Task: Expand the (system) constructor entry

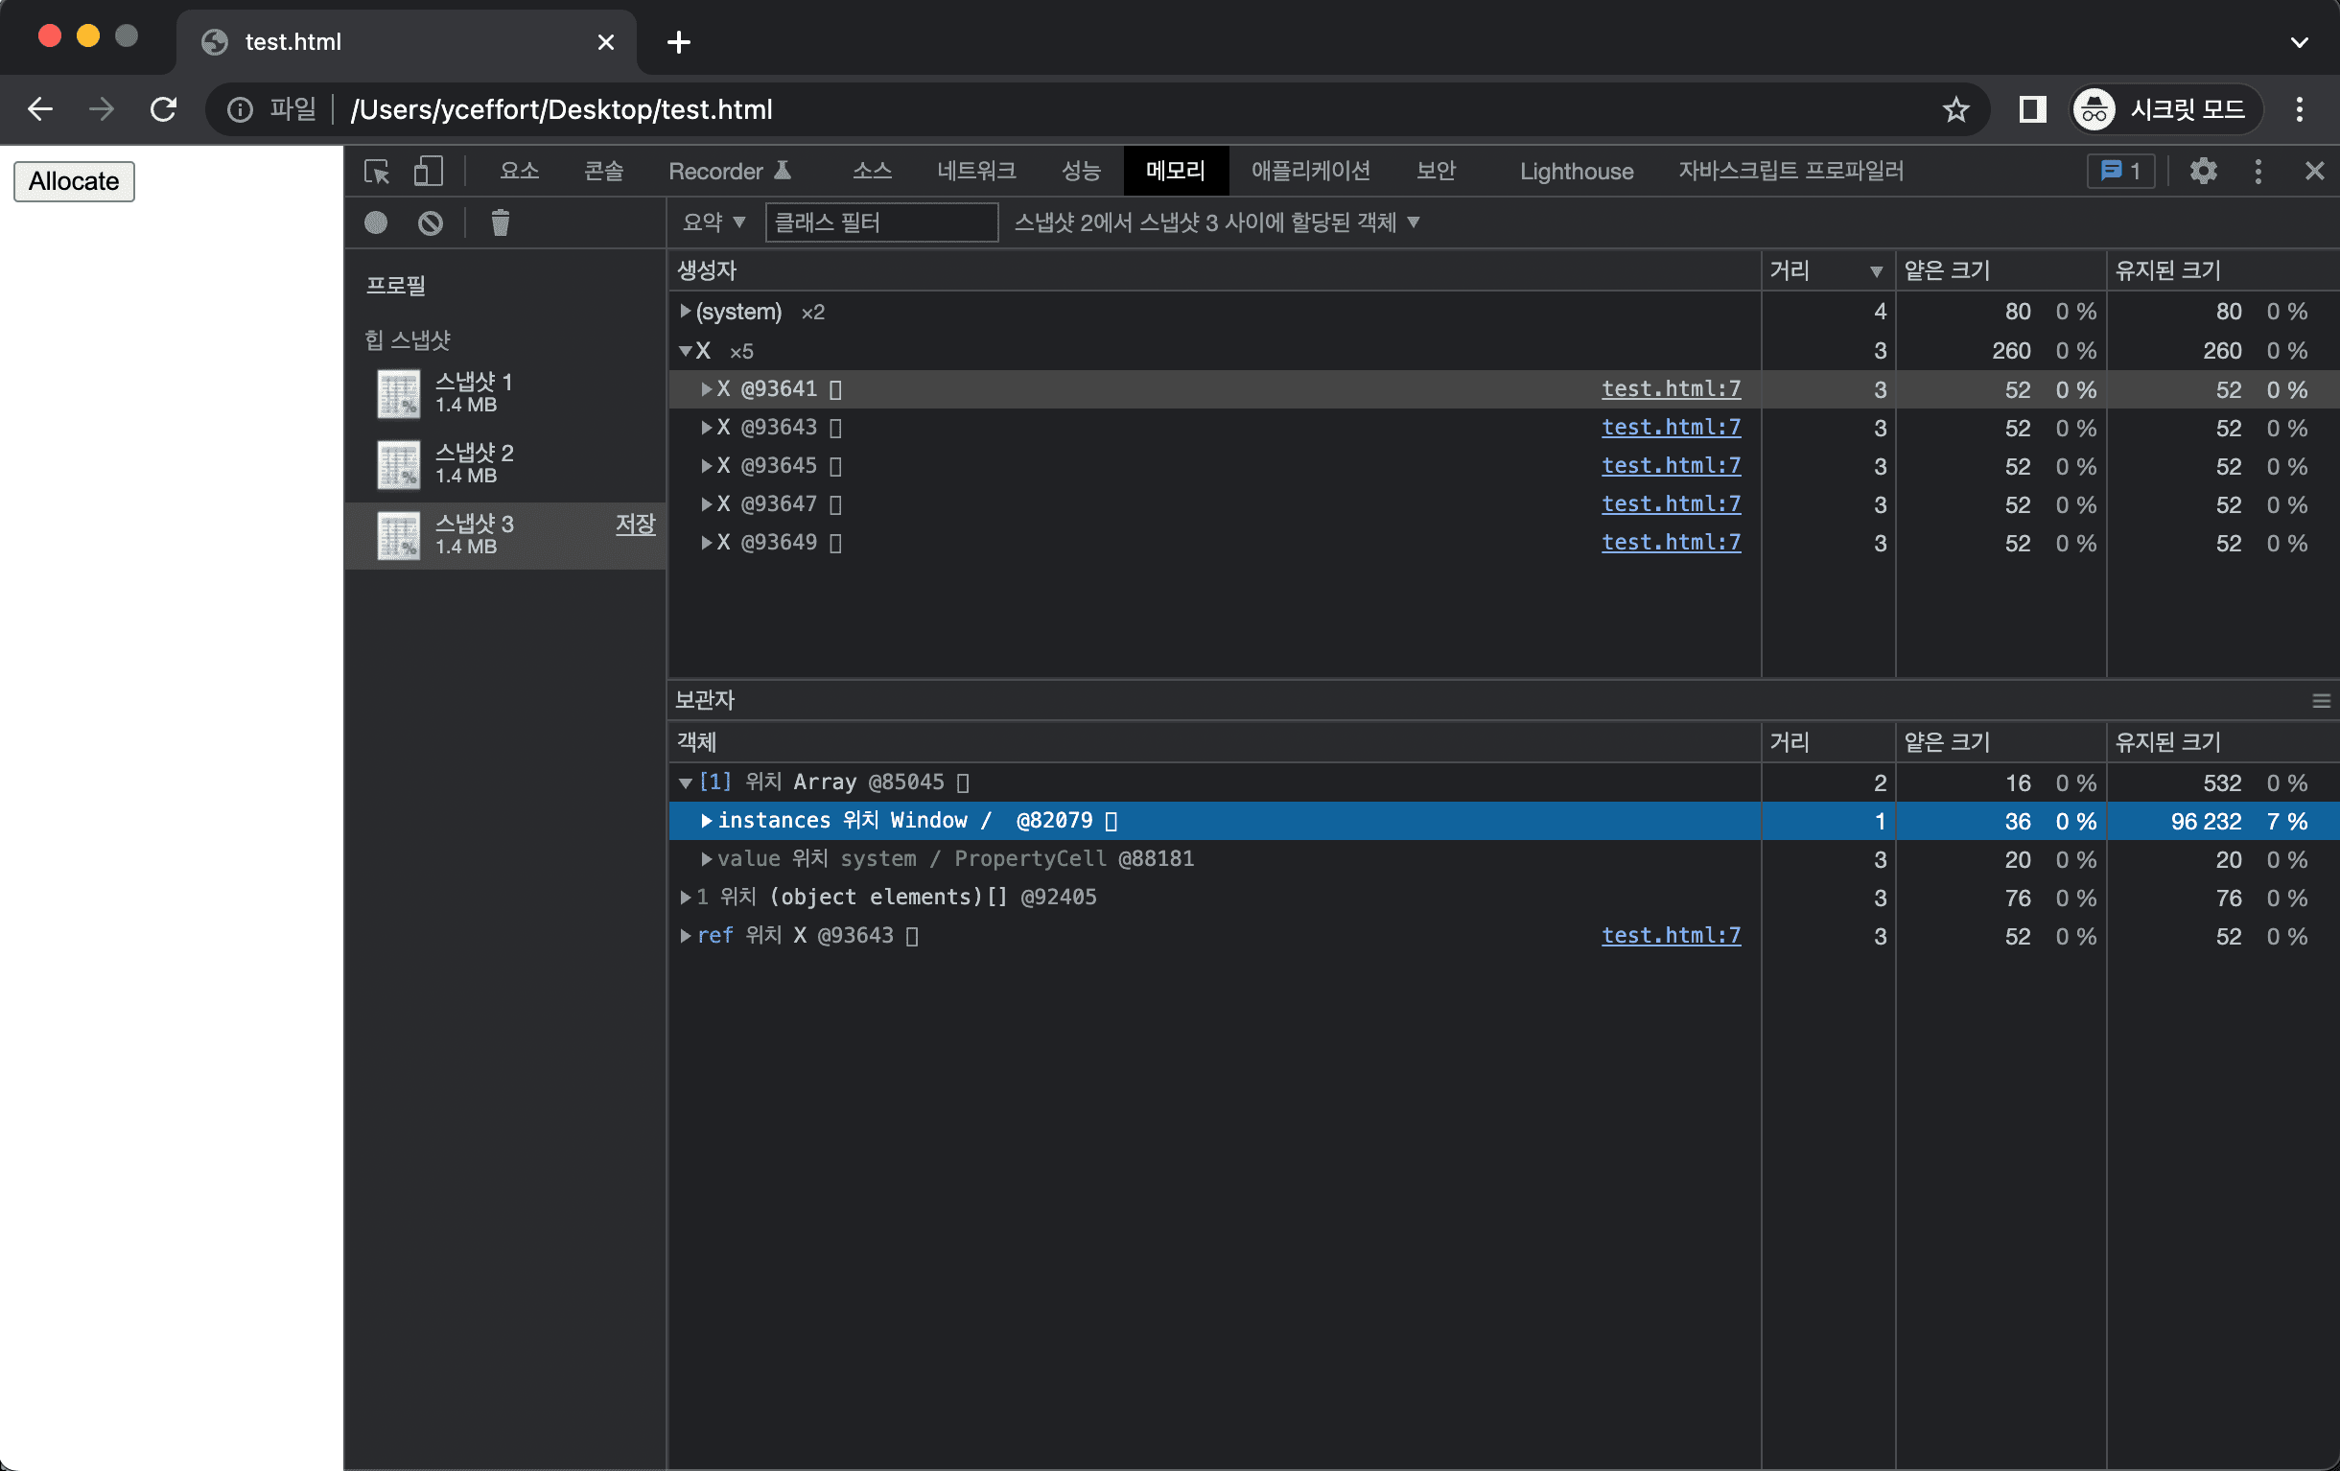Action: click(x=685, y=311)
